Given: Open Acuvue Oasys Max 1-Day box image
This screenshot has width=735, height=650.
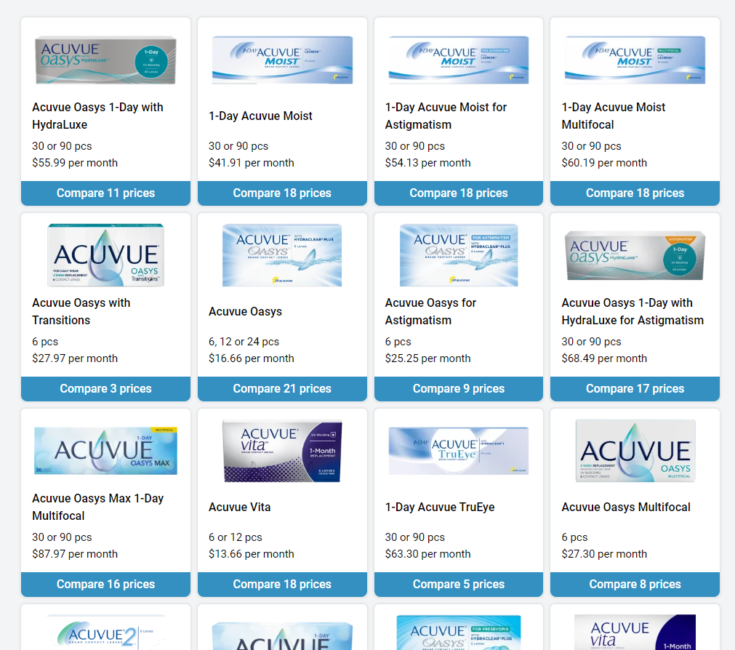Looking at the screenshot, I should point(105,451).
